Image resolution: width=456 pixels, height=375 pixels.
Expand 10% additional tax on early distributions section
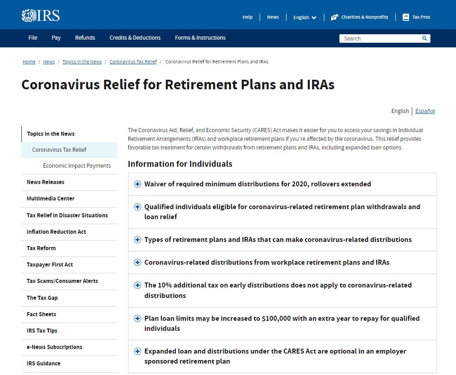[282, 290]
